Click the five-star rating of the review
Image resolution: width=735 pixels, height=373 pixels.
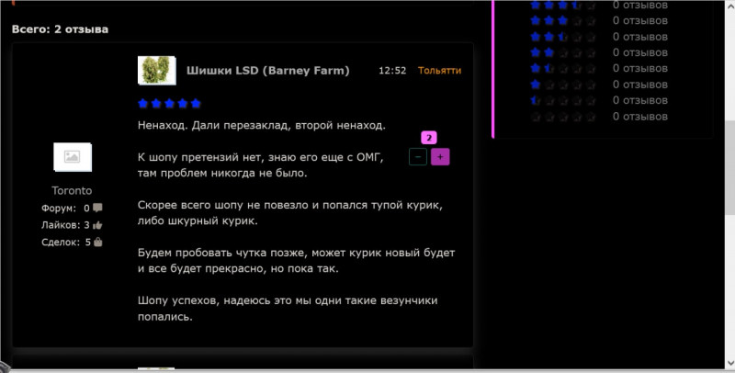(x=169, y=105)
